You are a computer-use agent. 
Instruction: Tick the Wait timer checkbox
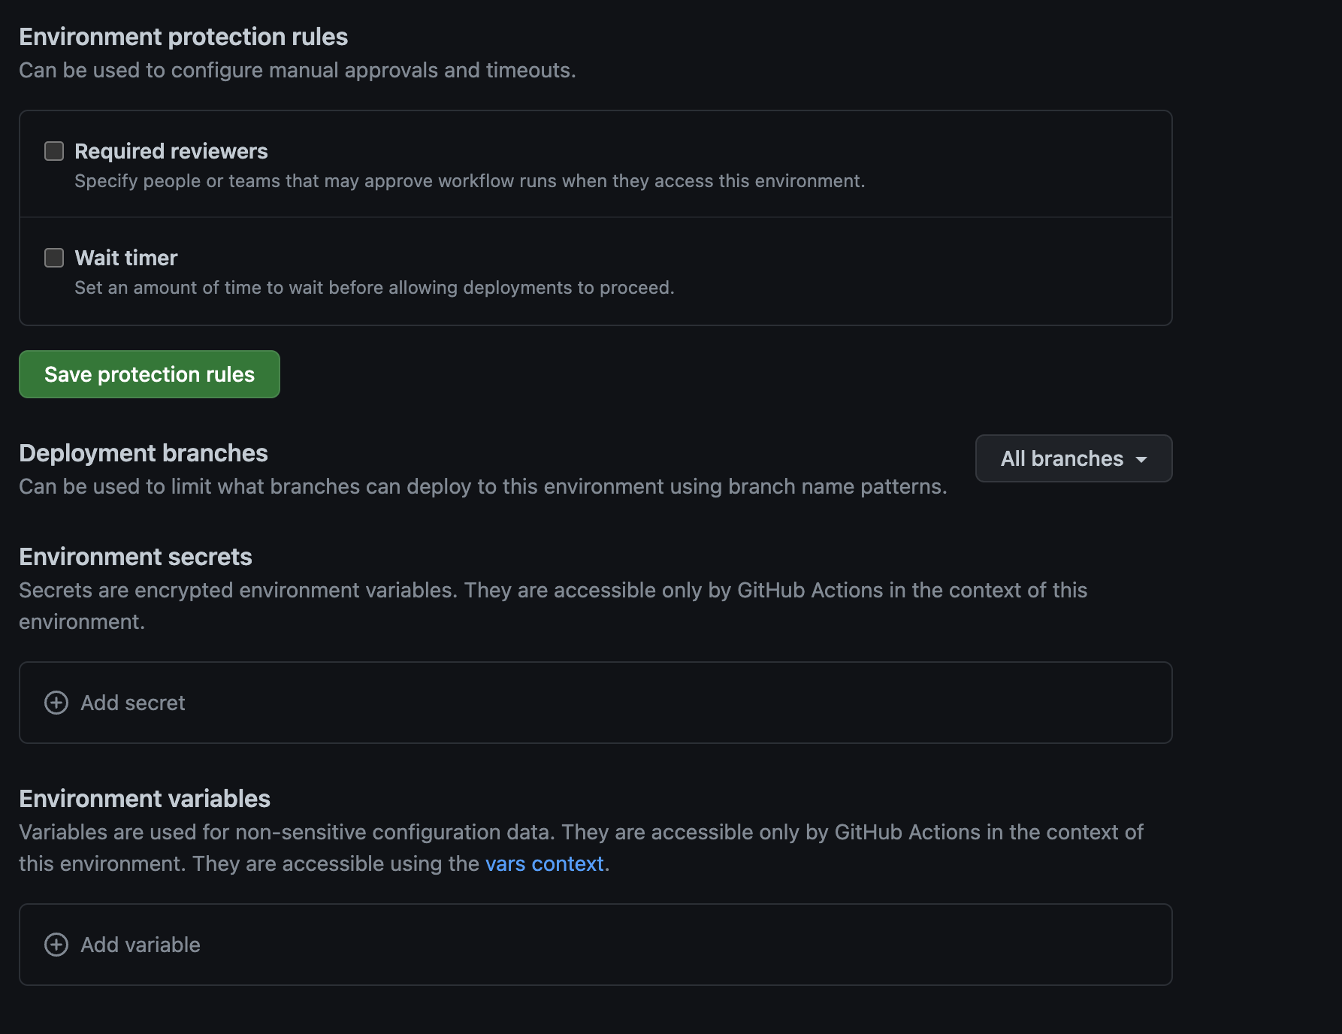[x=54, y=258]
